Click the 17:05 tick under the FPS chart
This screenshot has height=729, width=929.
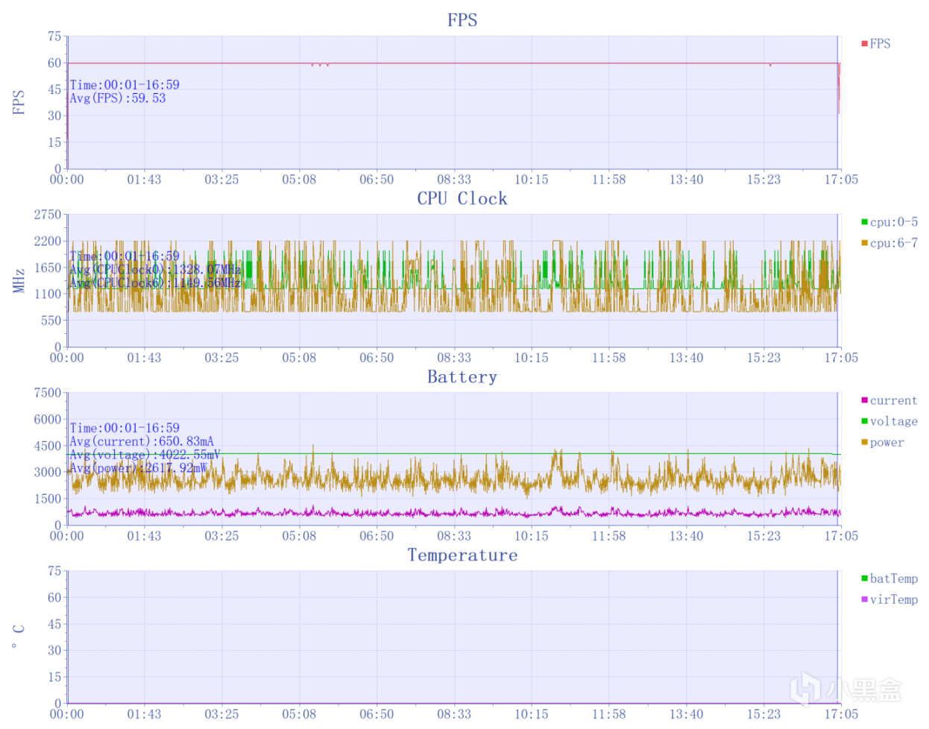[841, 179]
